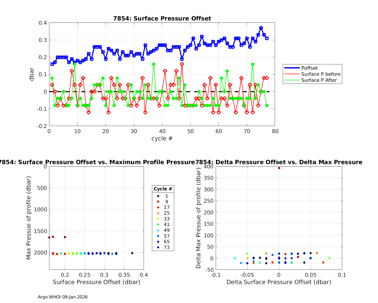Click the '7854: Surface Pressure Offset' top title
This screenshot has height=303, width=378.
(162, 18)
